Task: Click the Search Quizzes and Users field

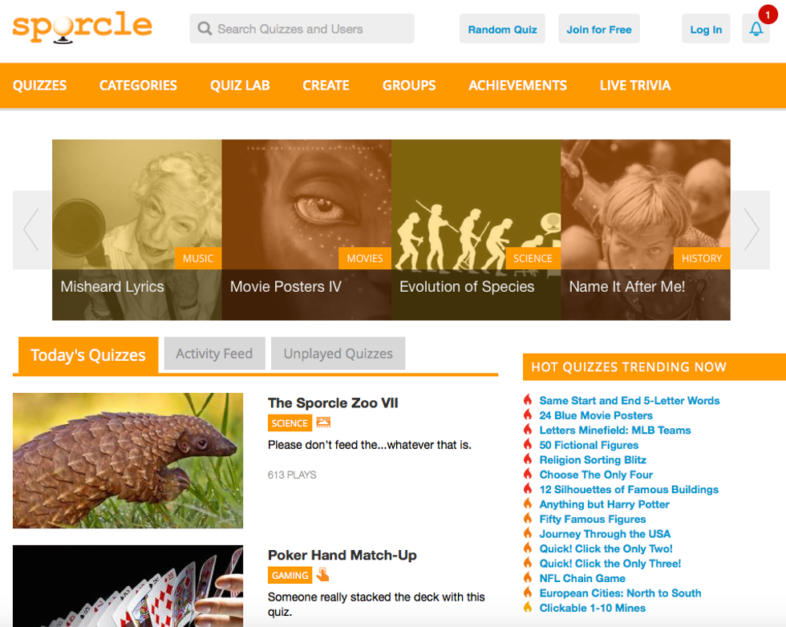Action: [302, 29]
